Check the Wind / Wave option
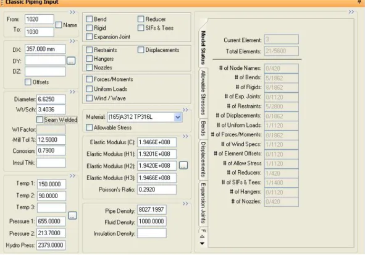 pos(89,98)
